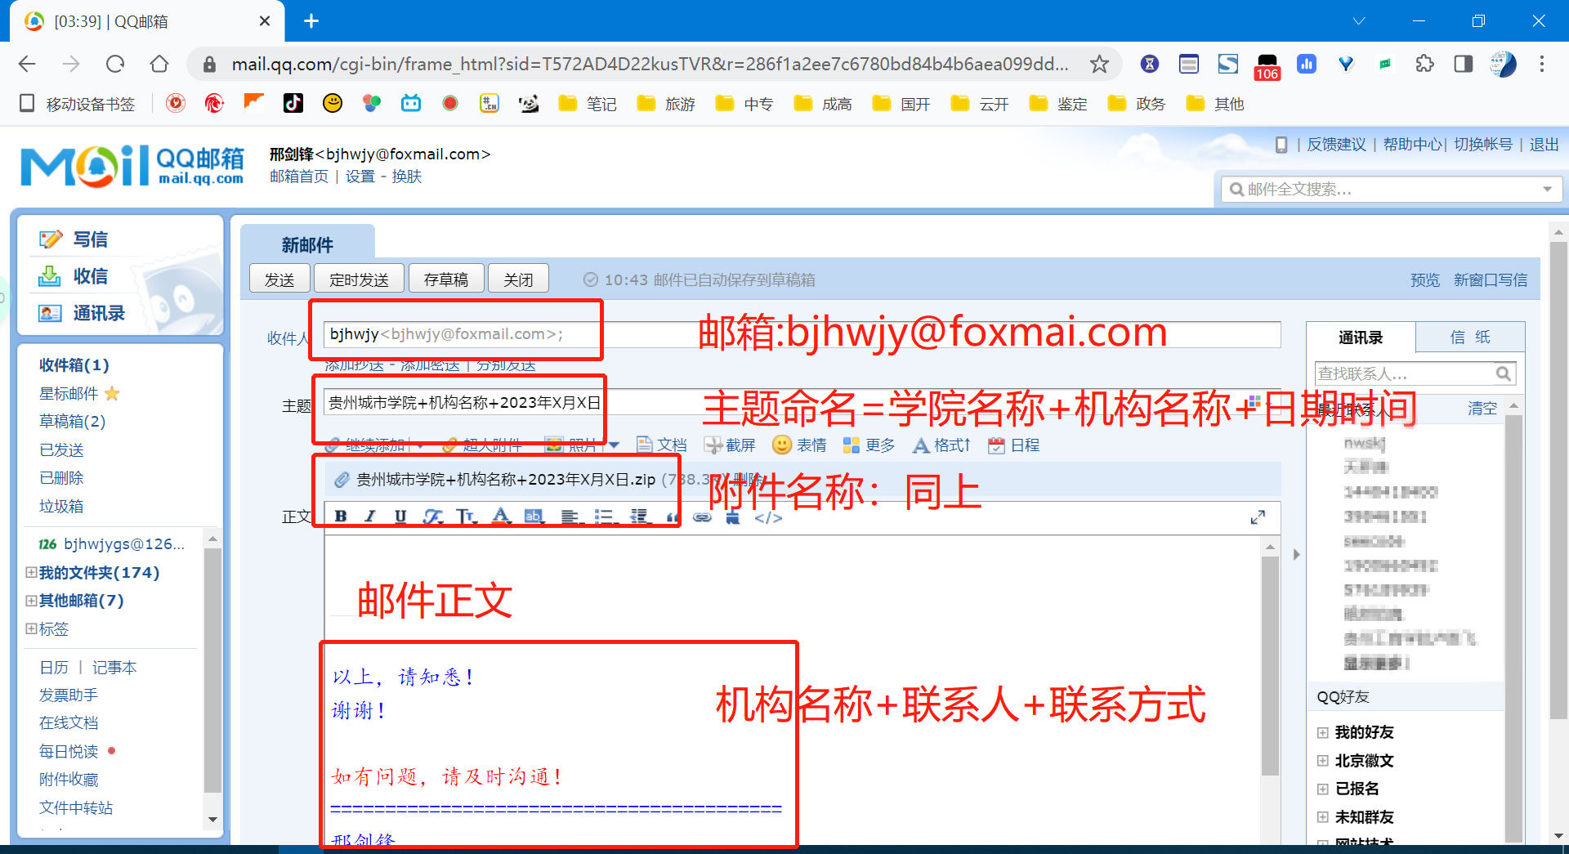
Task: Expand the 标签 tags tree
Action: [31, 628]
